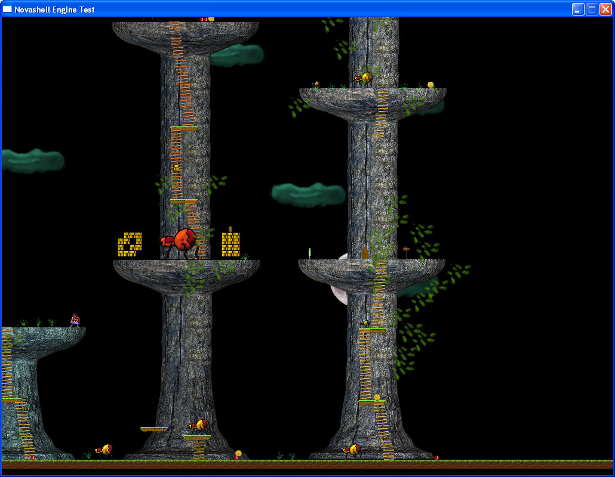The height and width of the screenshot is (477, 615).
Task: Minimize the Novashell Engine Test window
Action: [578, 10]
